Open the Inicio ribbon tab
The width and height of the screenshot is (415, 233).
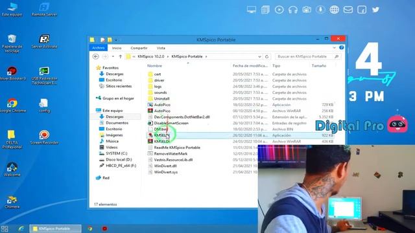pyautogui.click(x=117, y=48)
